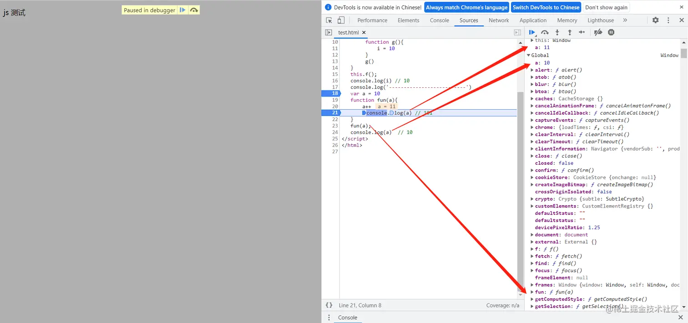Image resolution: width=688 pixels, height=323 pixels.
Task: Open the drawer kebab menu
Action: pos(329,318)
